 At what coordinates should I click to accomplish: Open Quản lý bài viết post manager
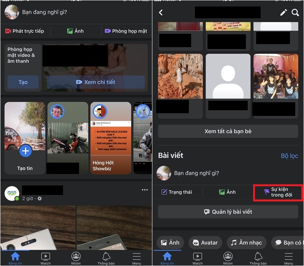(228, 212)
